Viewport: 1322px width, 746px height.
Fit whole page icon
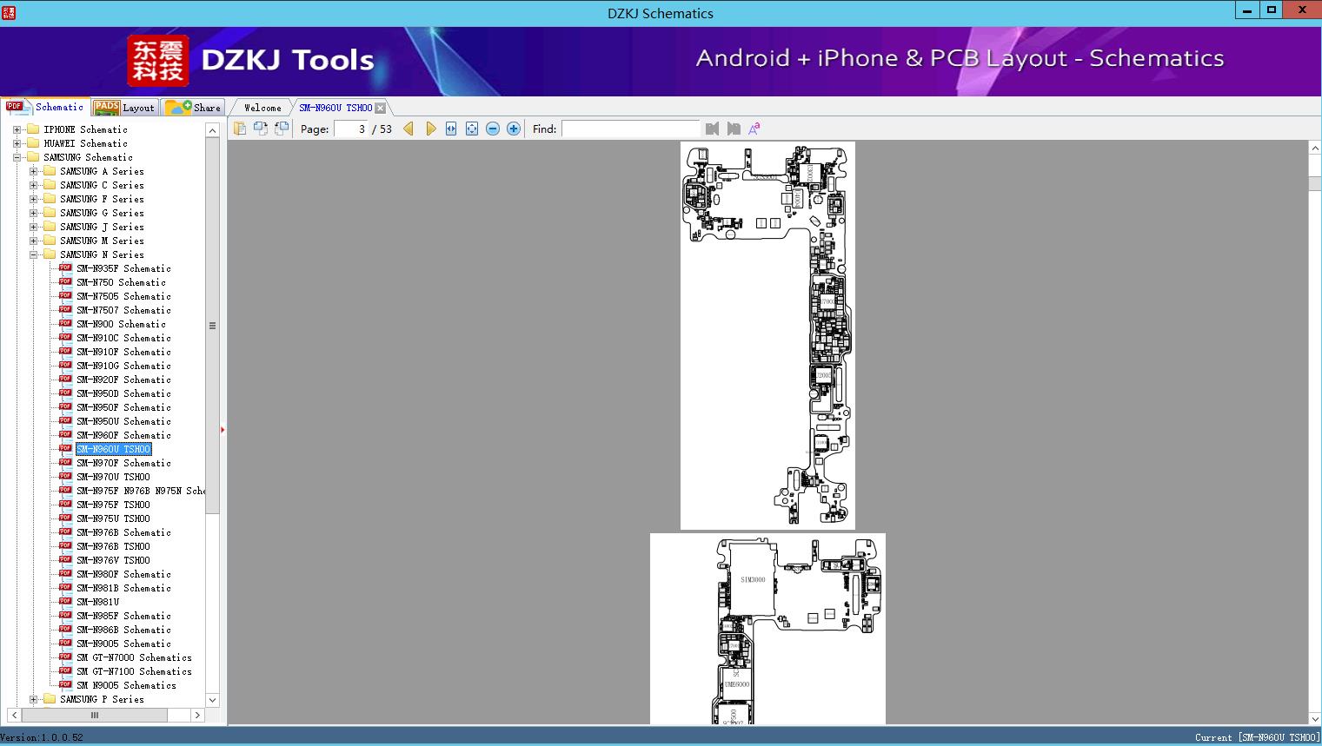472,129
